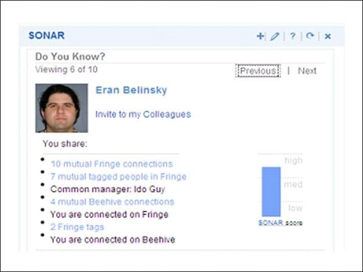
Task: Click the SONAR score link under the bar
Action: point(271,223)
